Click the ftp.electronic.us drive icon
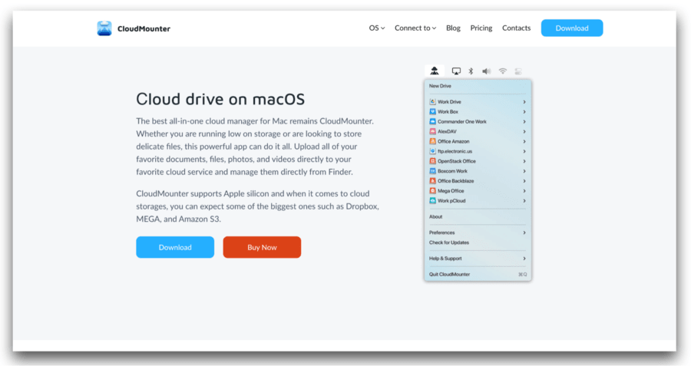This screenshot has height=366, width=691. 433,151
